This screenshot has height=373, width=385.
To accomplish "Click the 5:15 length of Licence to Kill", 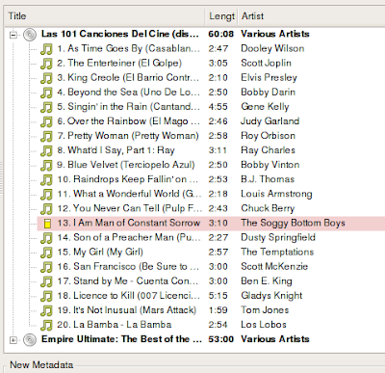I will point(218,296).
